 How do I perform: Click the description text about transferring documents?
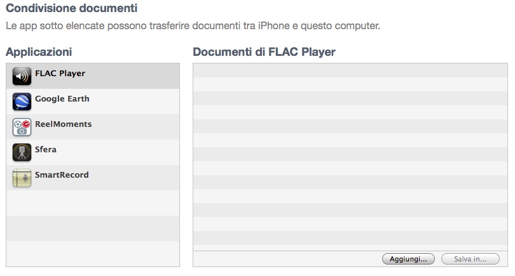pos(193,27)
